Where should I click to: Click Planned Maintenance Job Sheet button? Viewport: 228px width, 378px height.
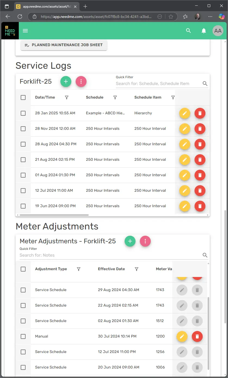click(64, 45)
